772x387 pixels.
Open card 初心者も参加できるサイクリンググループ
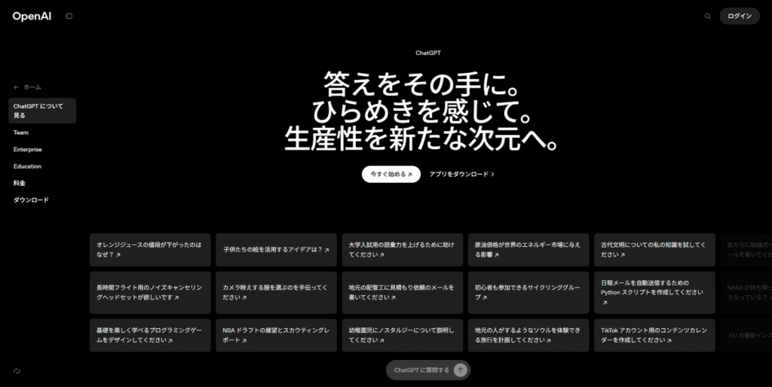528,293
